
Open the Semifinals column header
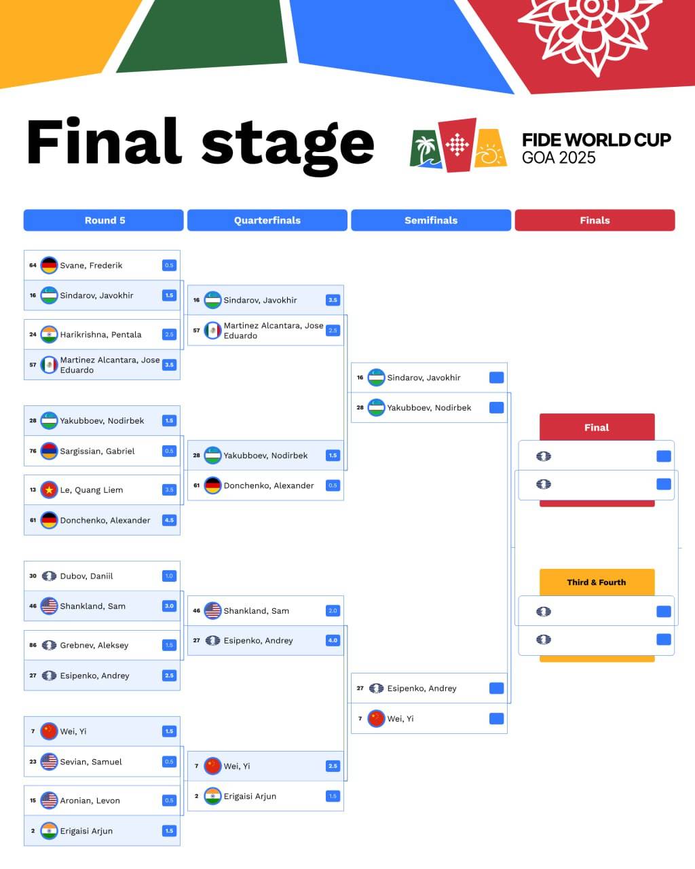(431, 220)
